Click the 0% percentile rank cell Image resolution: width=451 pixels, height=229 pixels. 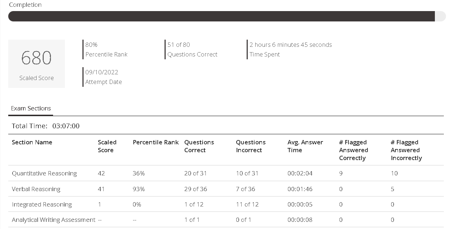[137, 204]
